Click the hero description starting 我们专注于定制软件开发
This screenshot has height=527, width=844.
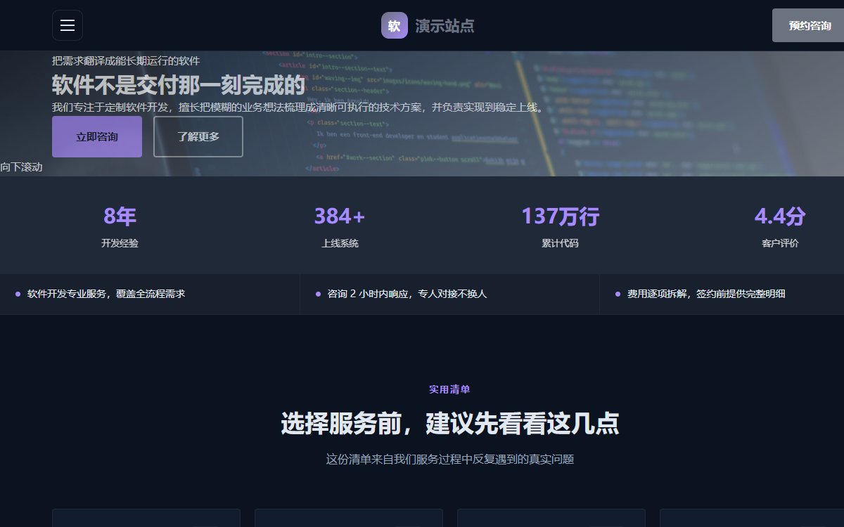coord(298,108)
